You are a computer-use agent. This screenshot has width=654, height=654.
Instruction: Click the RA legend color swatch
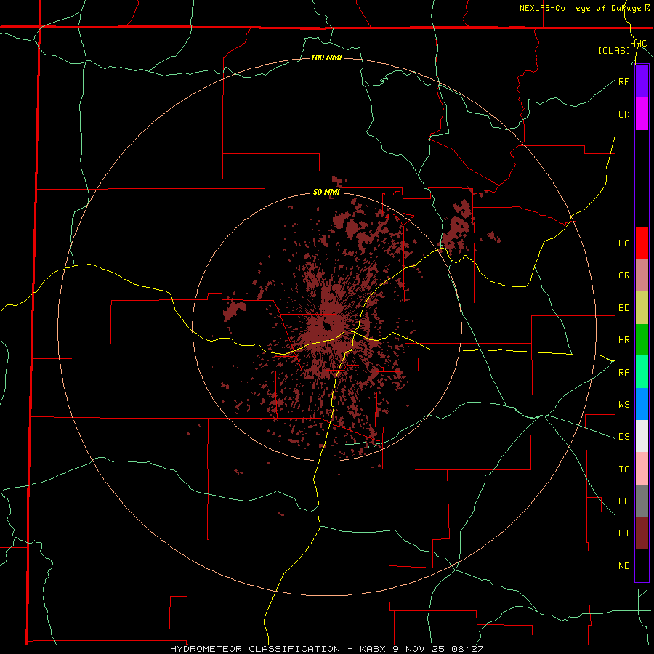[642, 372]
